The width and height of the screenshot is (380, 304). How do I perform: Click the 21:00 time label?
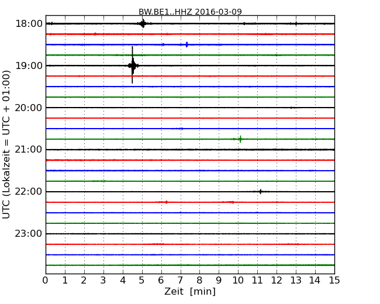29,150
